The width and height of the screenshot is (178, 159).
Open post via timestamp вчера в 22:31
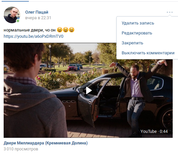(x=38, y=18)
